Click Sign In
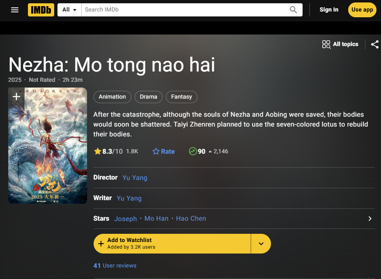The width and height of the screenshot is (381, 279). pos(329,10)
